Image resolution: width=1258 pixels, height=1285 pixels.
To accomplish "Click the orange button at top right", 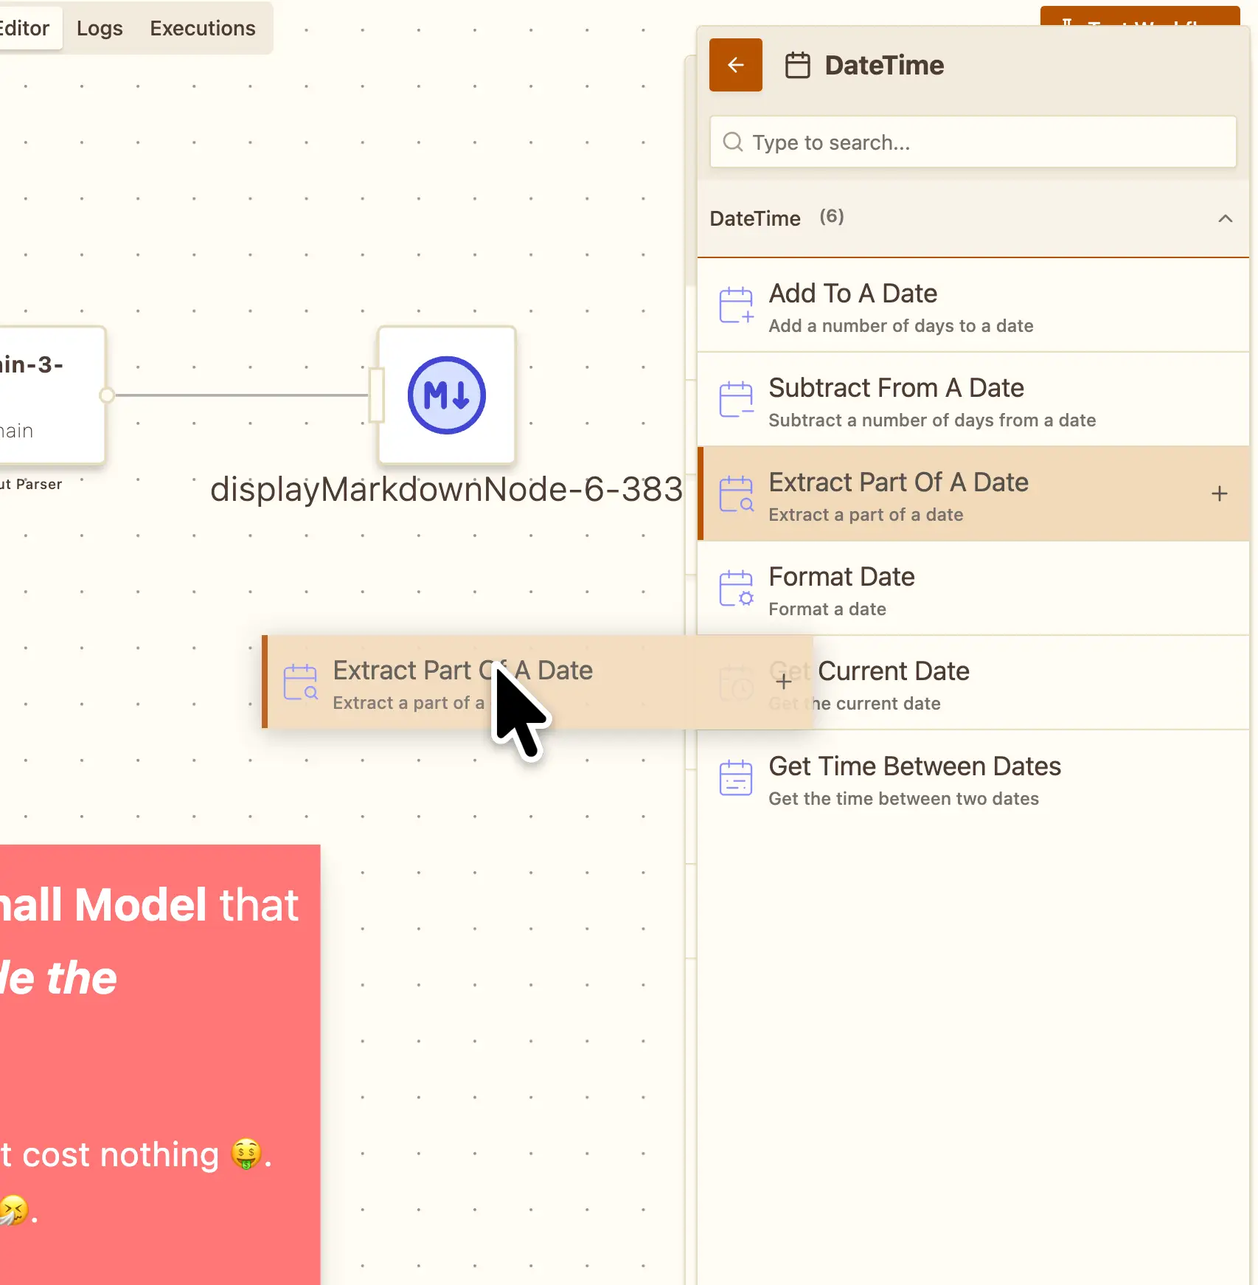I will (x=1140, y=16).
